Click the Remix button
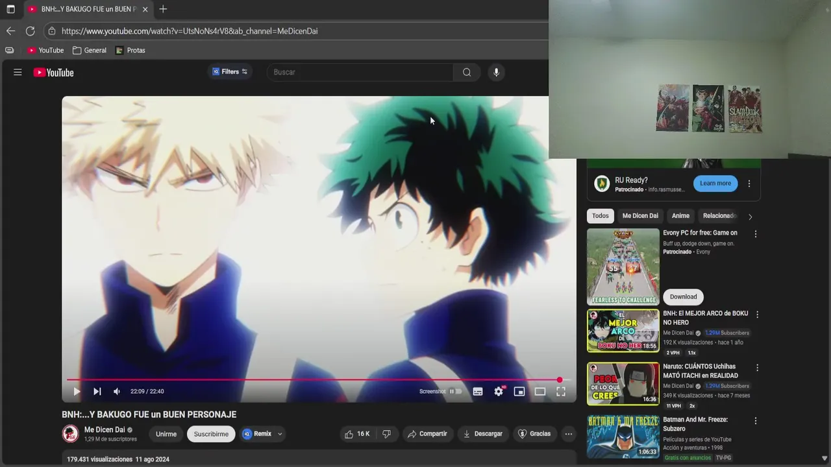This screenshot has width=831, height=467. pos(257,434)
